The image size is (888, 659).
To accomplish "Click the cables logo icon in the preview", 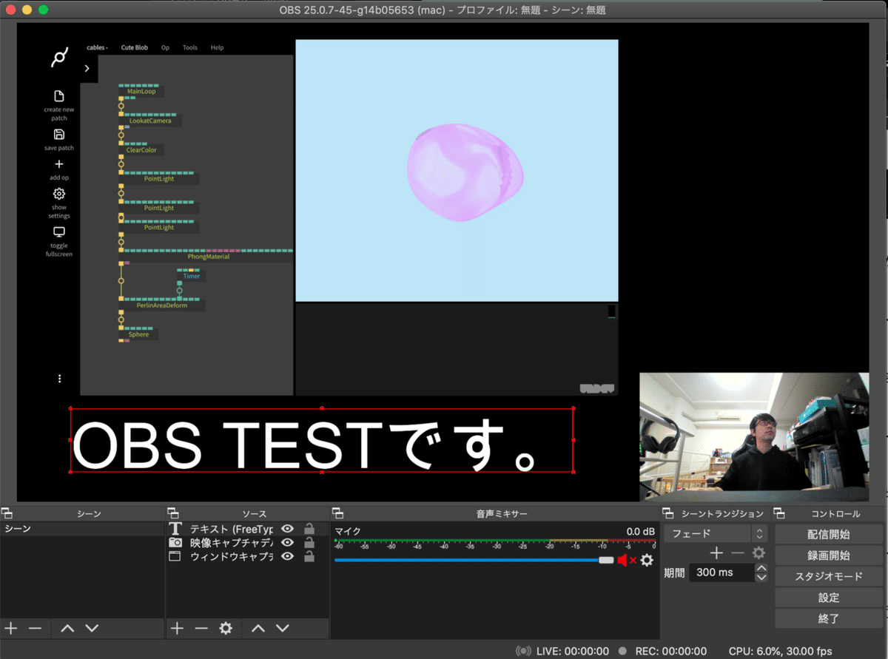I will pos(60,57).
